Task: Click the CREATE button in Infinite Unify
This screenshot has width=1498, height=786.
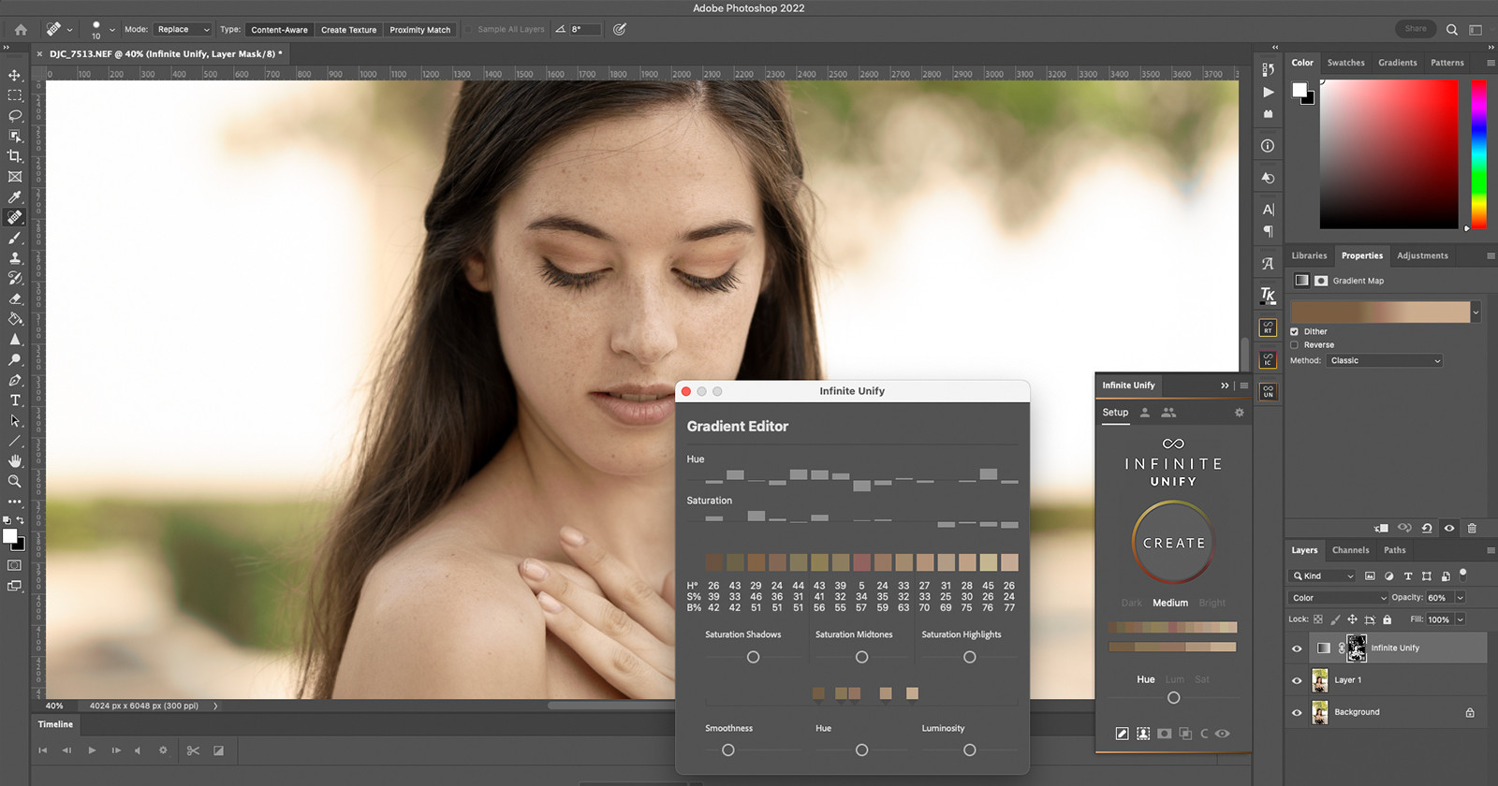Action: tap(1173, 543)
